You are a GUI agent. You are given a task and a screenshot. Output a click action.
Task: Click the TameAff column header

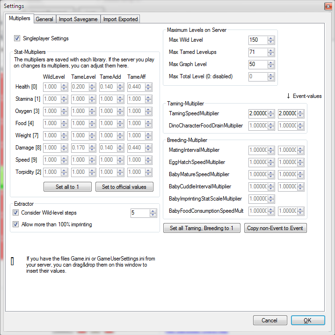coord(137,77)
